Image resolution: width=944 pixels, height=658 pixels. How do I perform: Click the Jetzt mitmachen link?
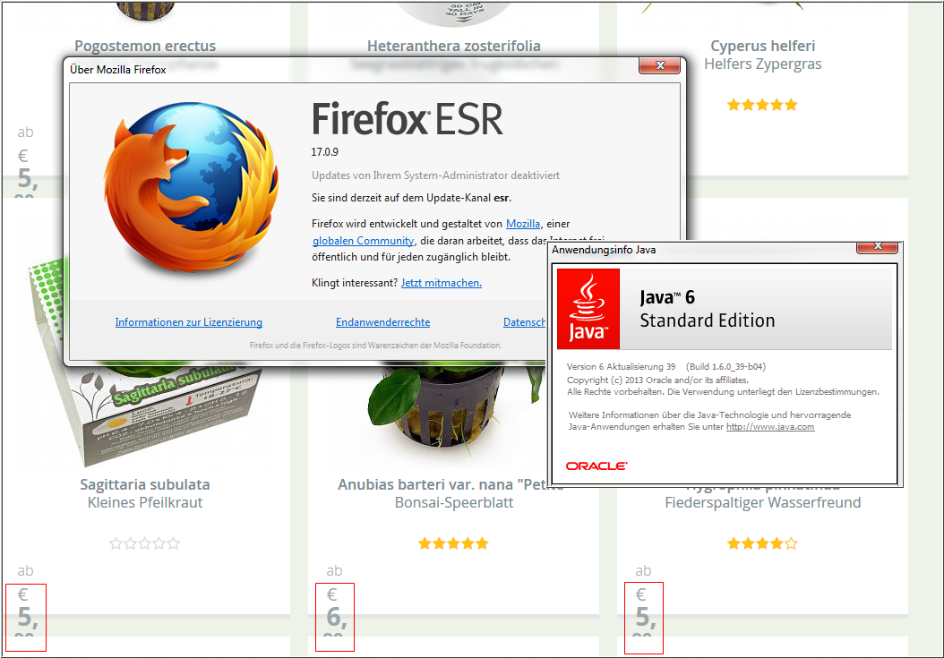(442, 282)
